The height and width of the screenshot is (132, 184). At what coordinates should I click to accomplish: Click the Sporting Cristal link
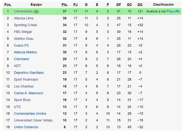pos(25,25)
